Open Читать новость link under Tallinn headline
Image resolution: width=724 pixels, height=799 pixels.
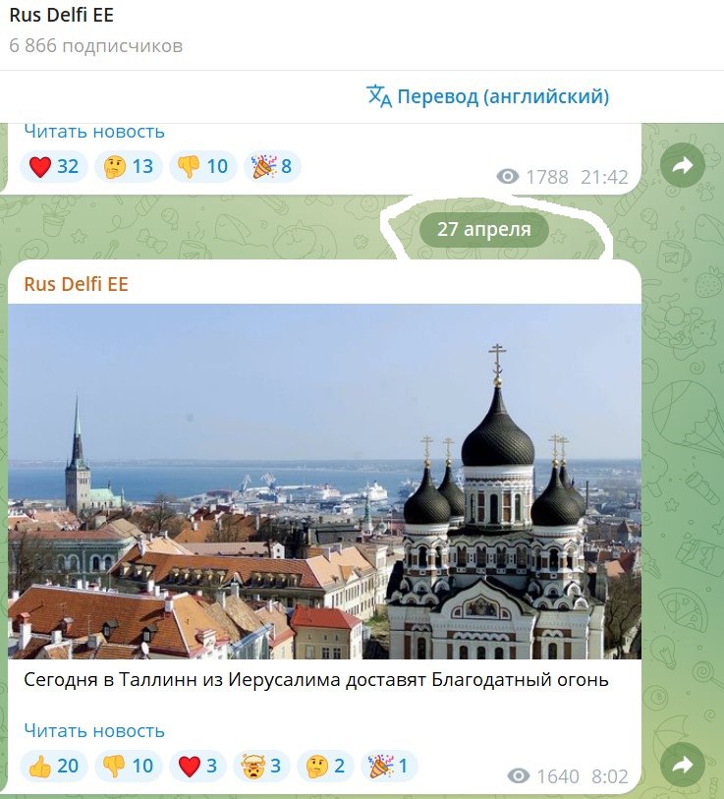(x=94, y=731)
